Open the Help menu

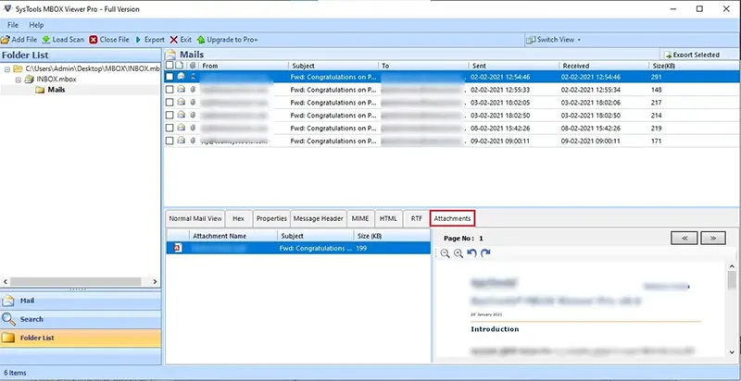(36, 24)
